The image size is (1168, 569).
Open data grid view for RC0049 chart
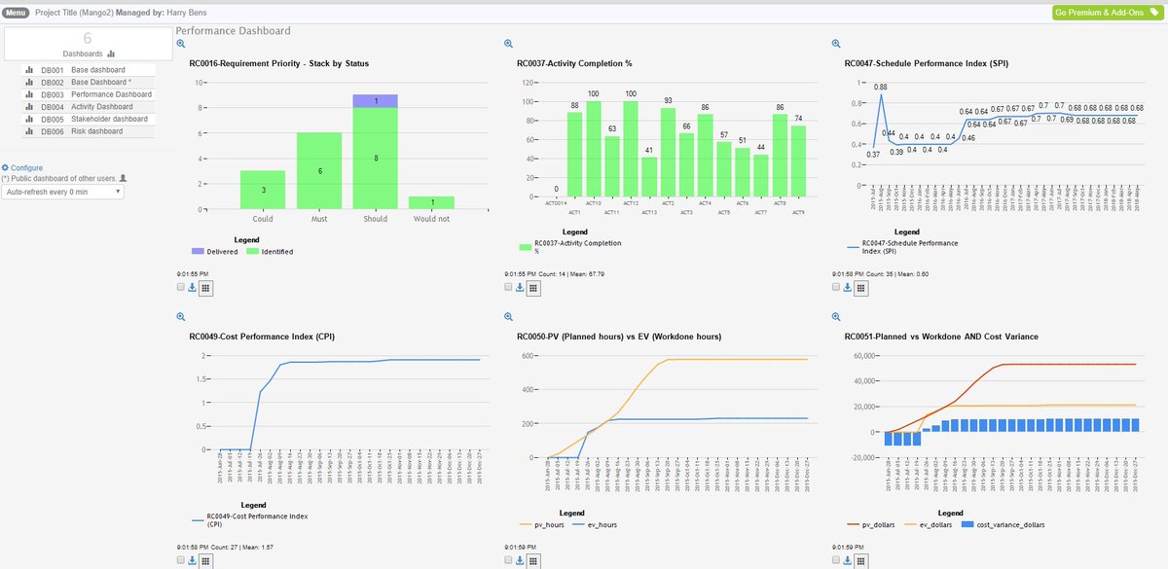click(x=205, y=560)
